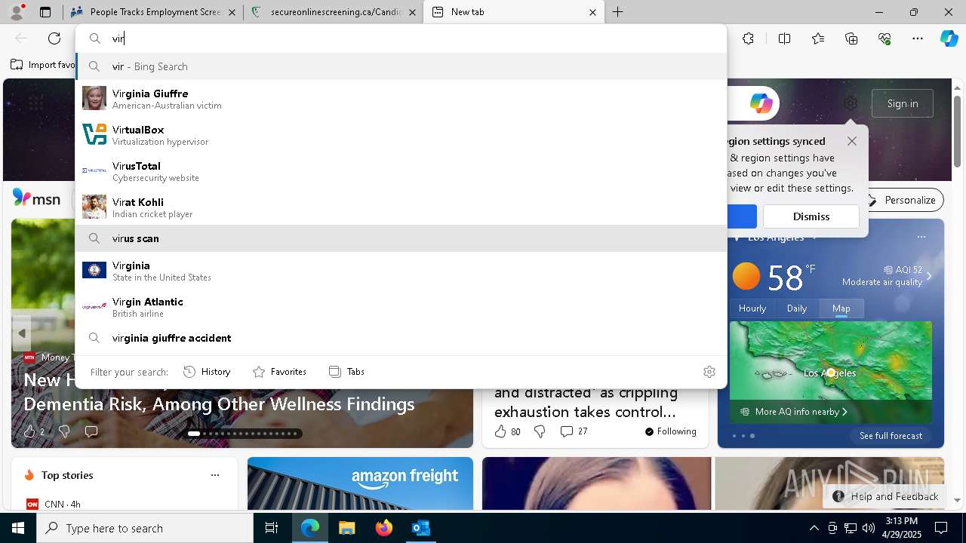Toggle Following on exhaustion article

pyautogui.click(x=671, y=431)
